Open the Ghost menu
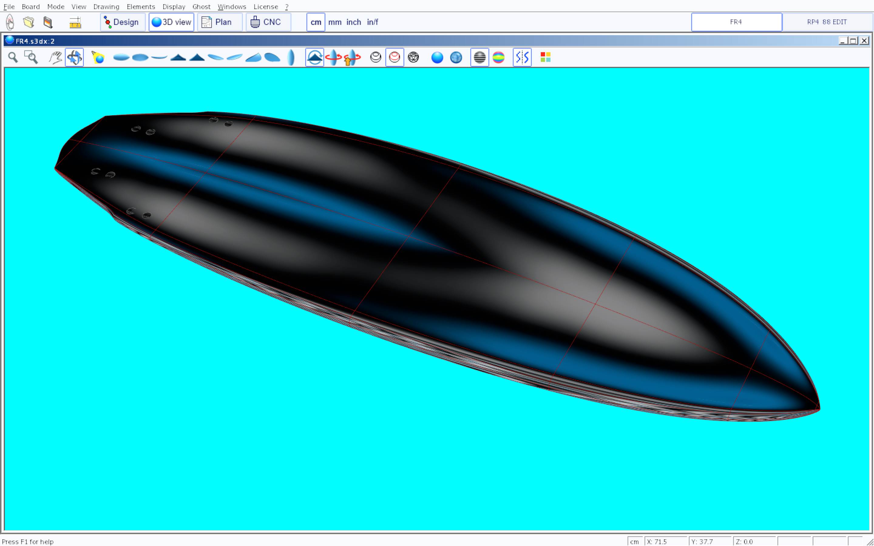 pyautogui.click(x=201, y=6)
